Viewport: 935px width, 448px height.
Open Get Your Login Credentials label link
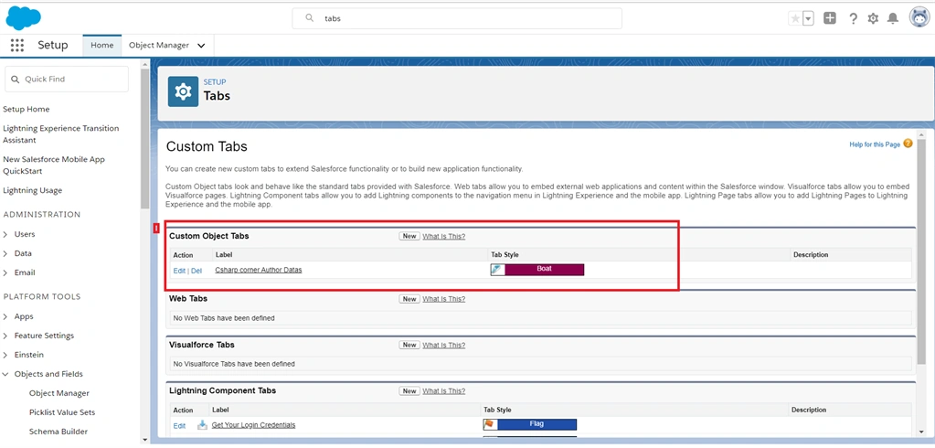(253, 425)
